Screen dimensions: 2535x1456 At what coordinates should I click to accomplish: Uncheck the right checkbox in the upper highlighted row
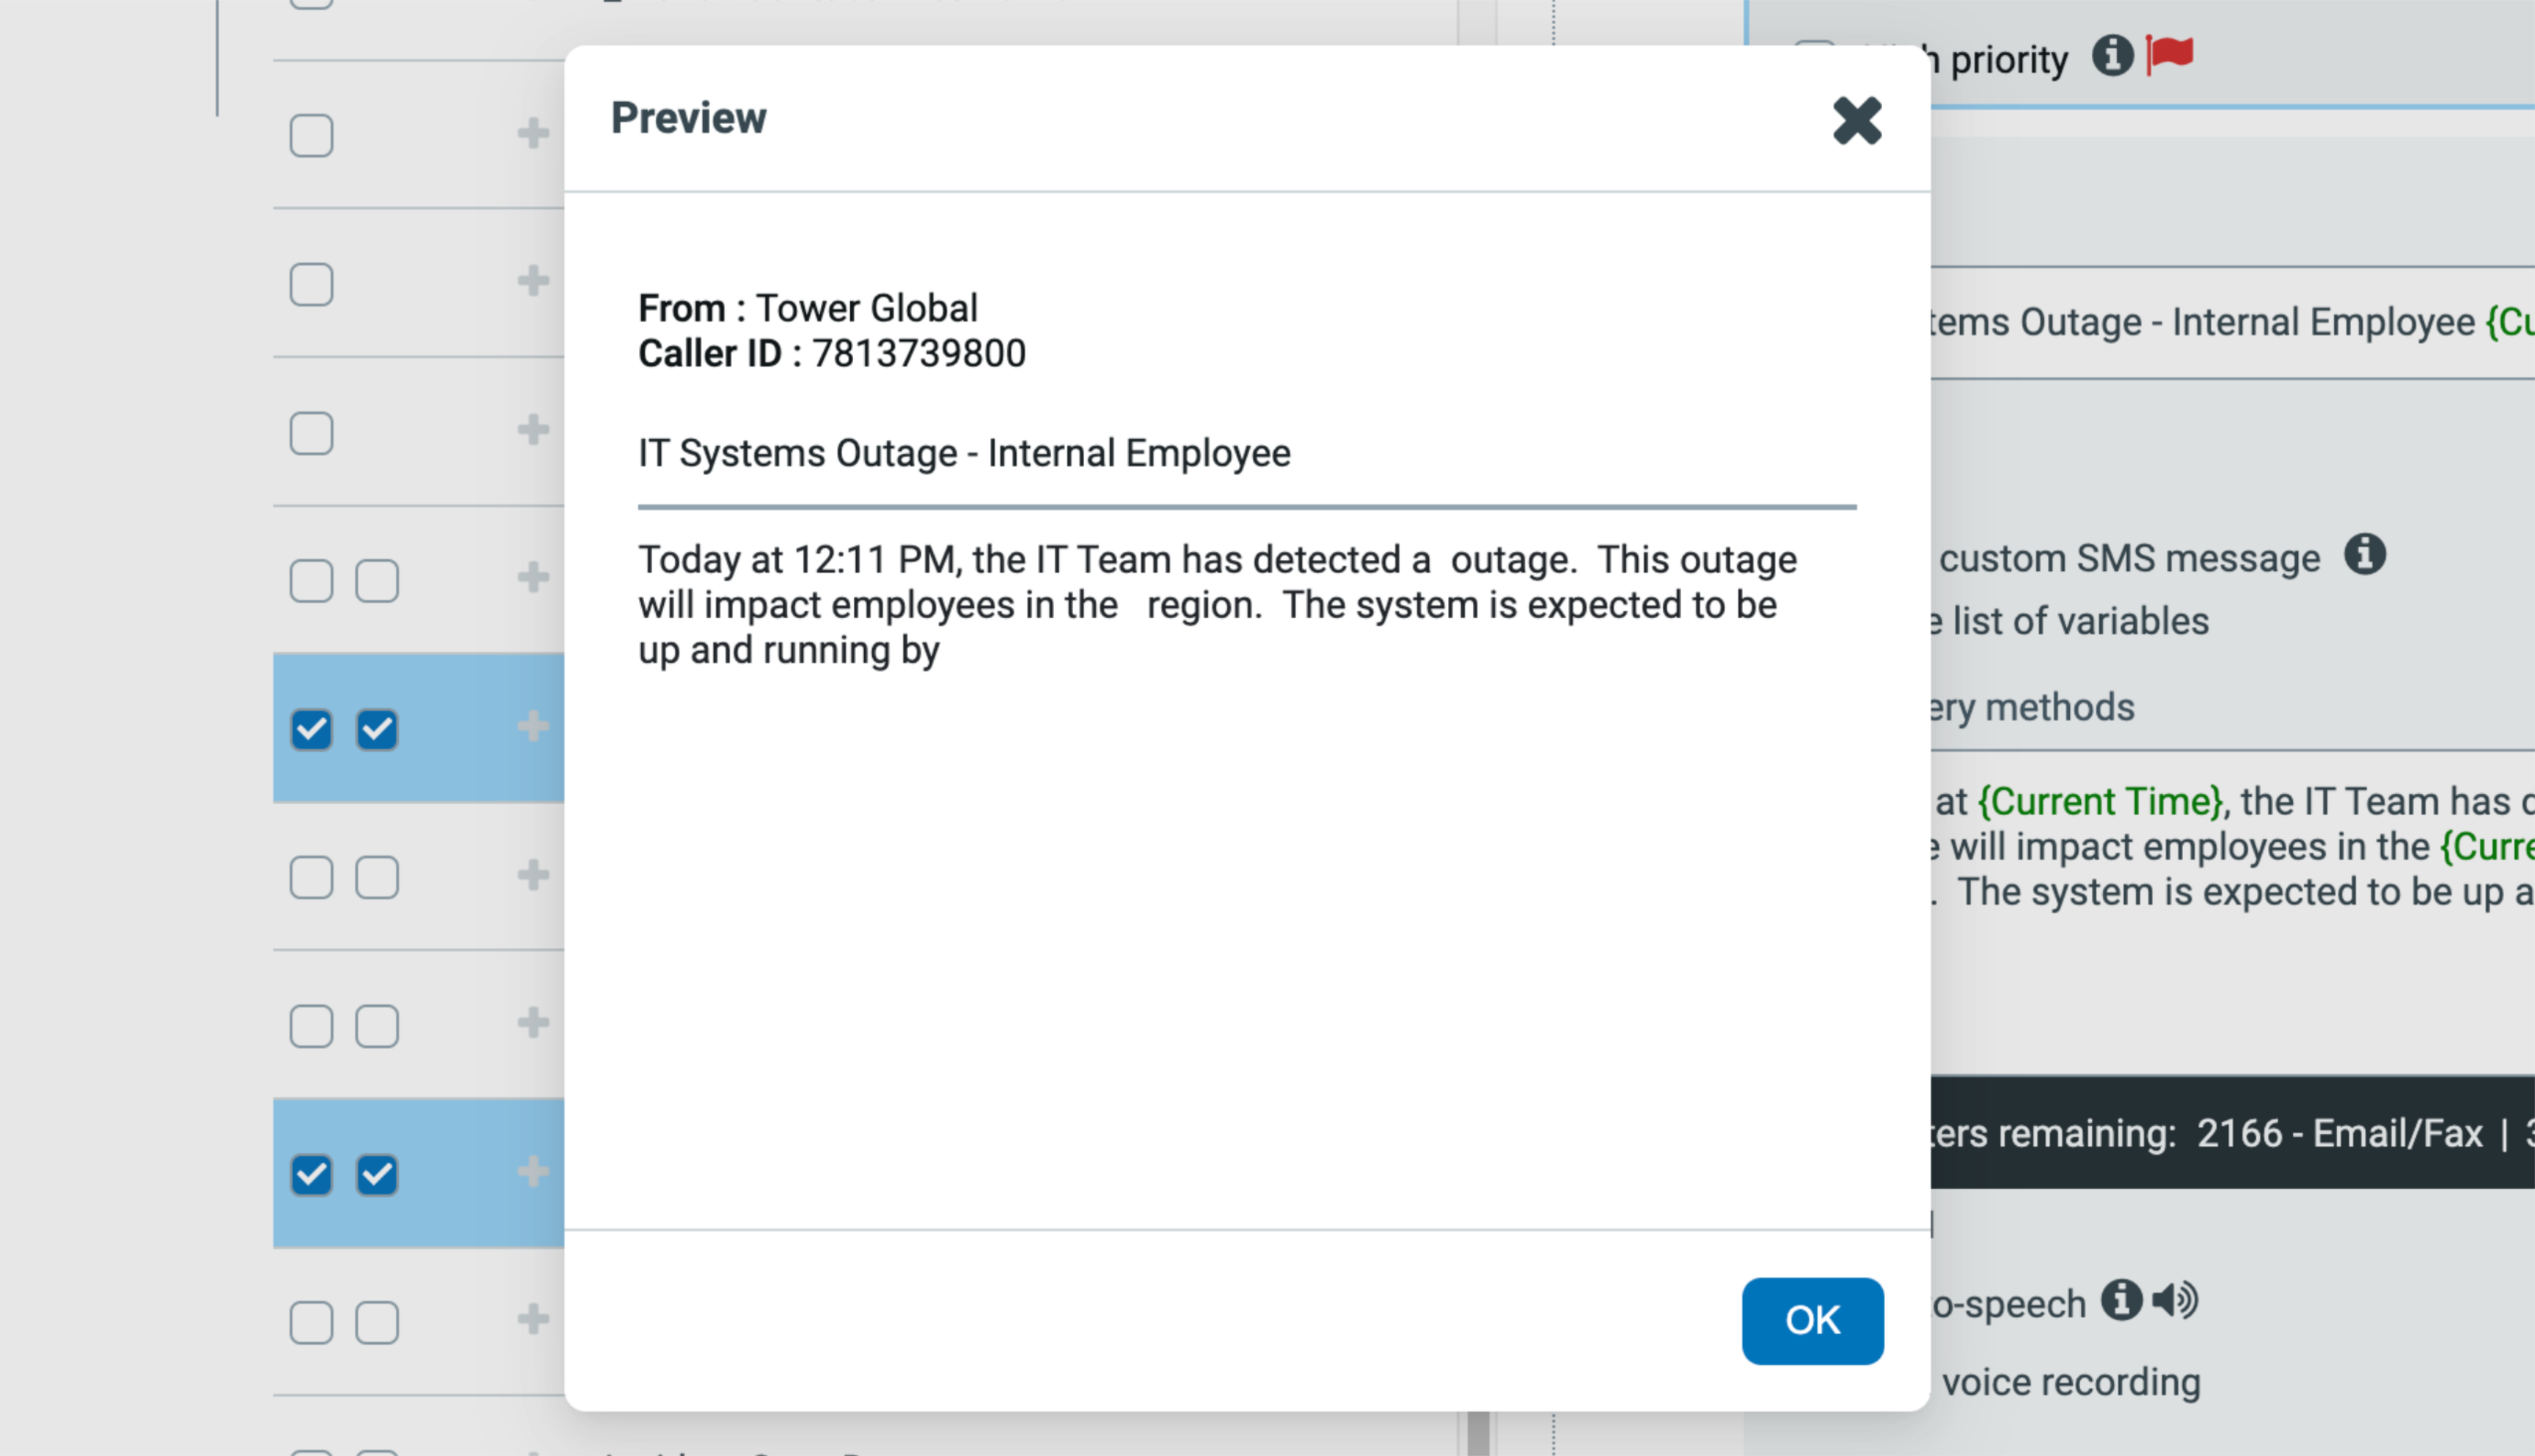point(377,729)
